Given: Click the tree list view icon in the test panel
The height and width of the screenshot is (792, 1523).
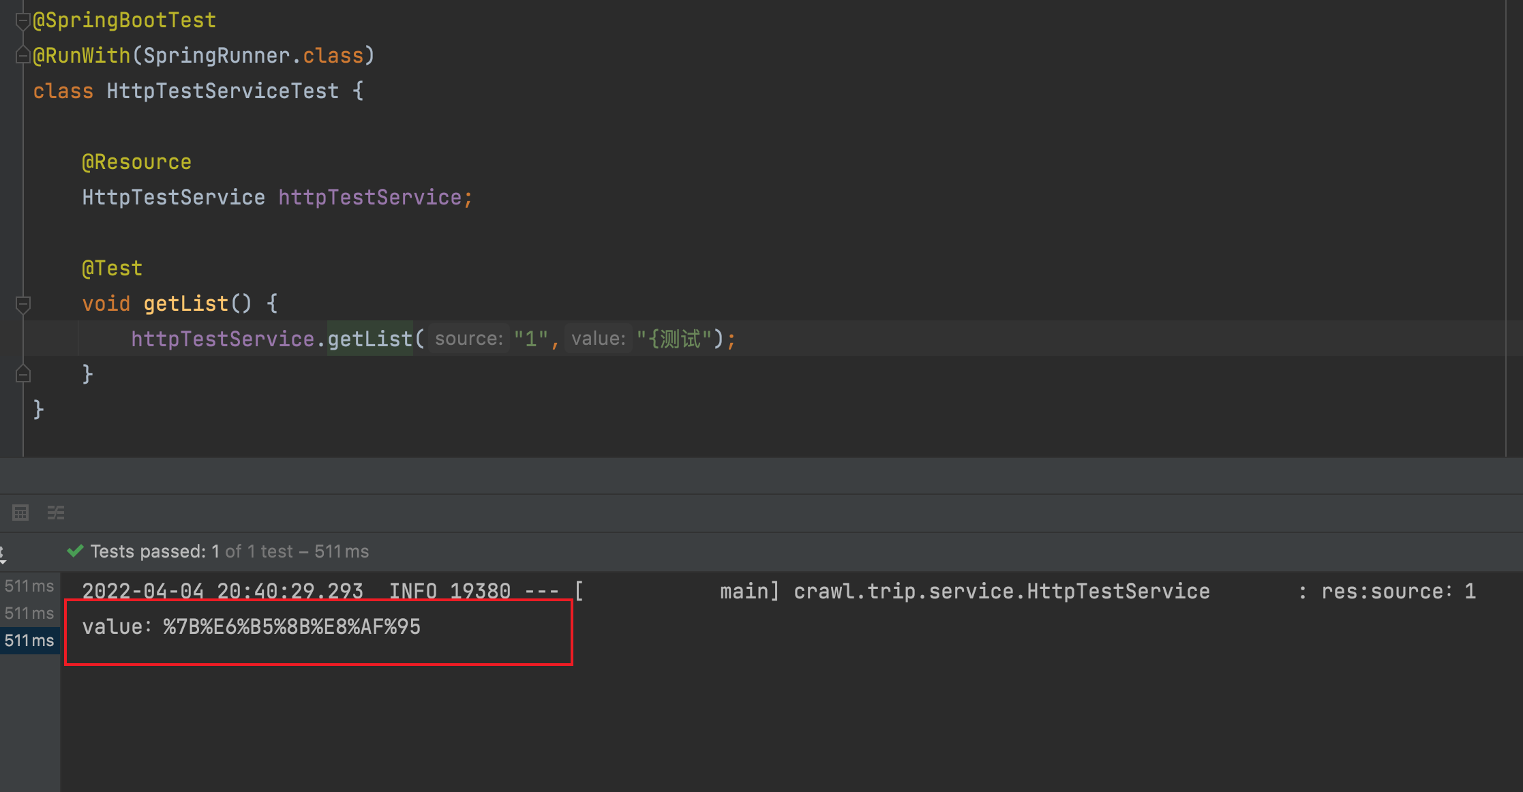Looking at the screenshot, I should 56,513.
